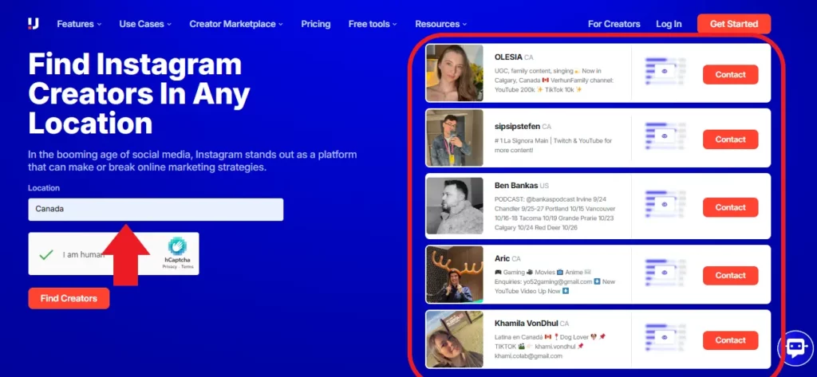817x377 pixels.
Task: Open Ben Bankas's profile photo
Action: (x=454, y=206)
